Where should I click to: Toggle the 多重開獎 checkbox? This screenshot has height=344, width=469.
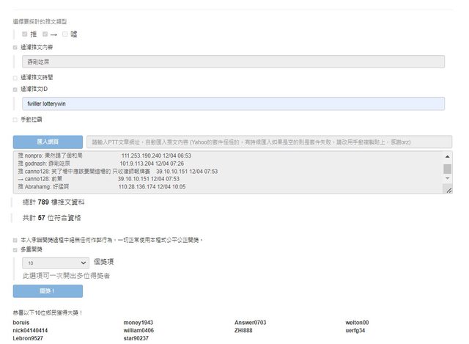15,250
